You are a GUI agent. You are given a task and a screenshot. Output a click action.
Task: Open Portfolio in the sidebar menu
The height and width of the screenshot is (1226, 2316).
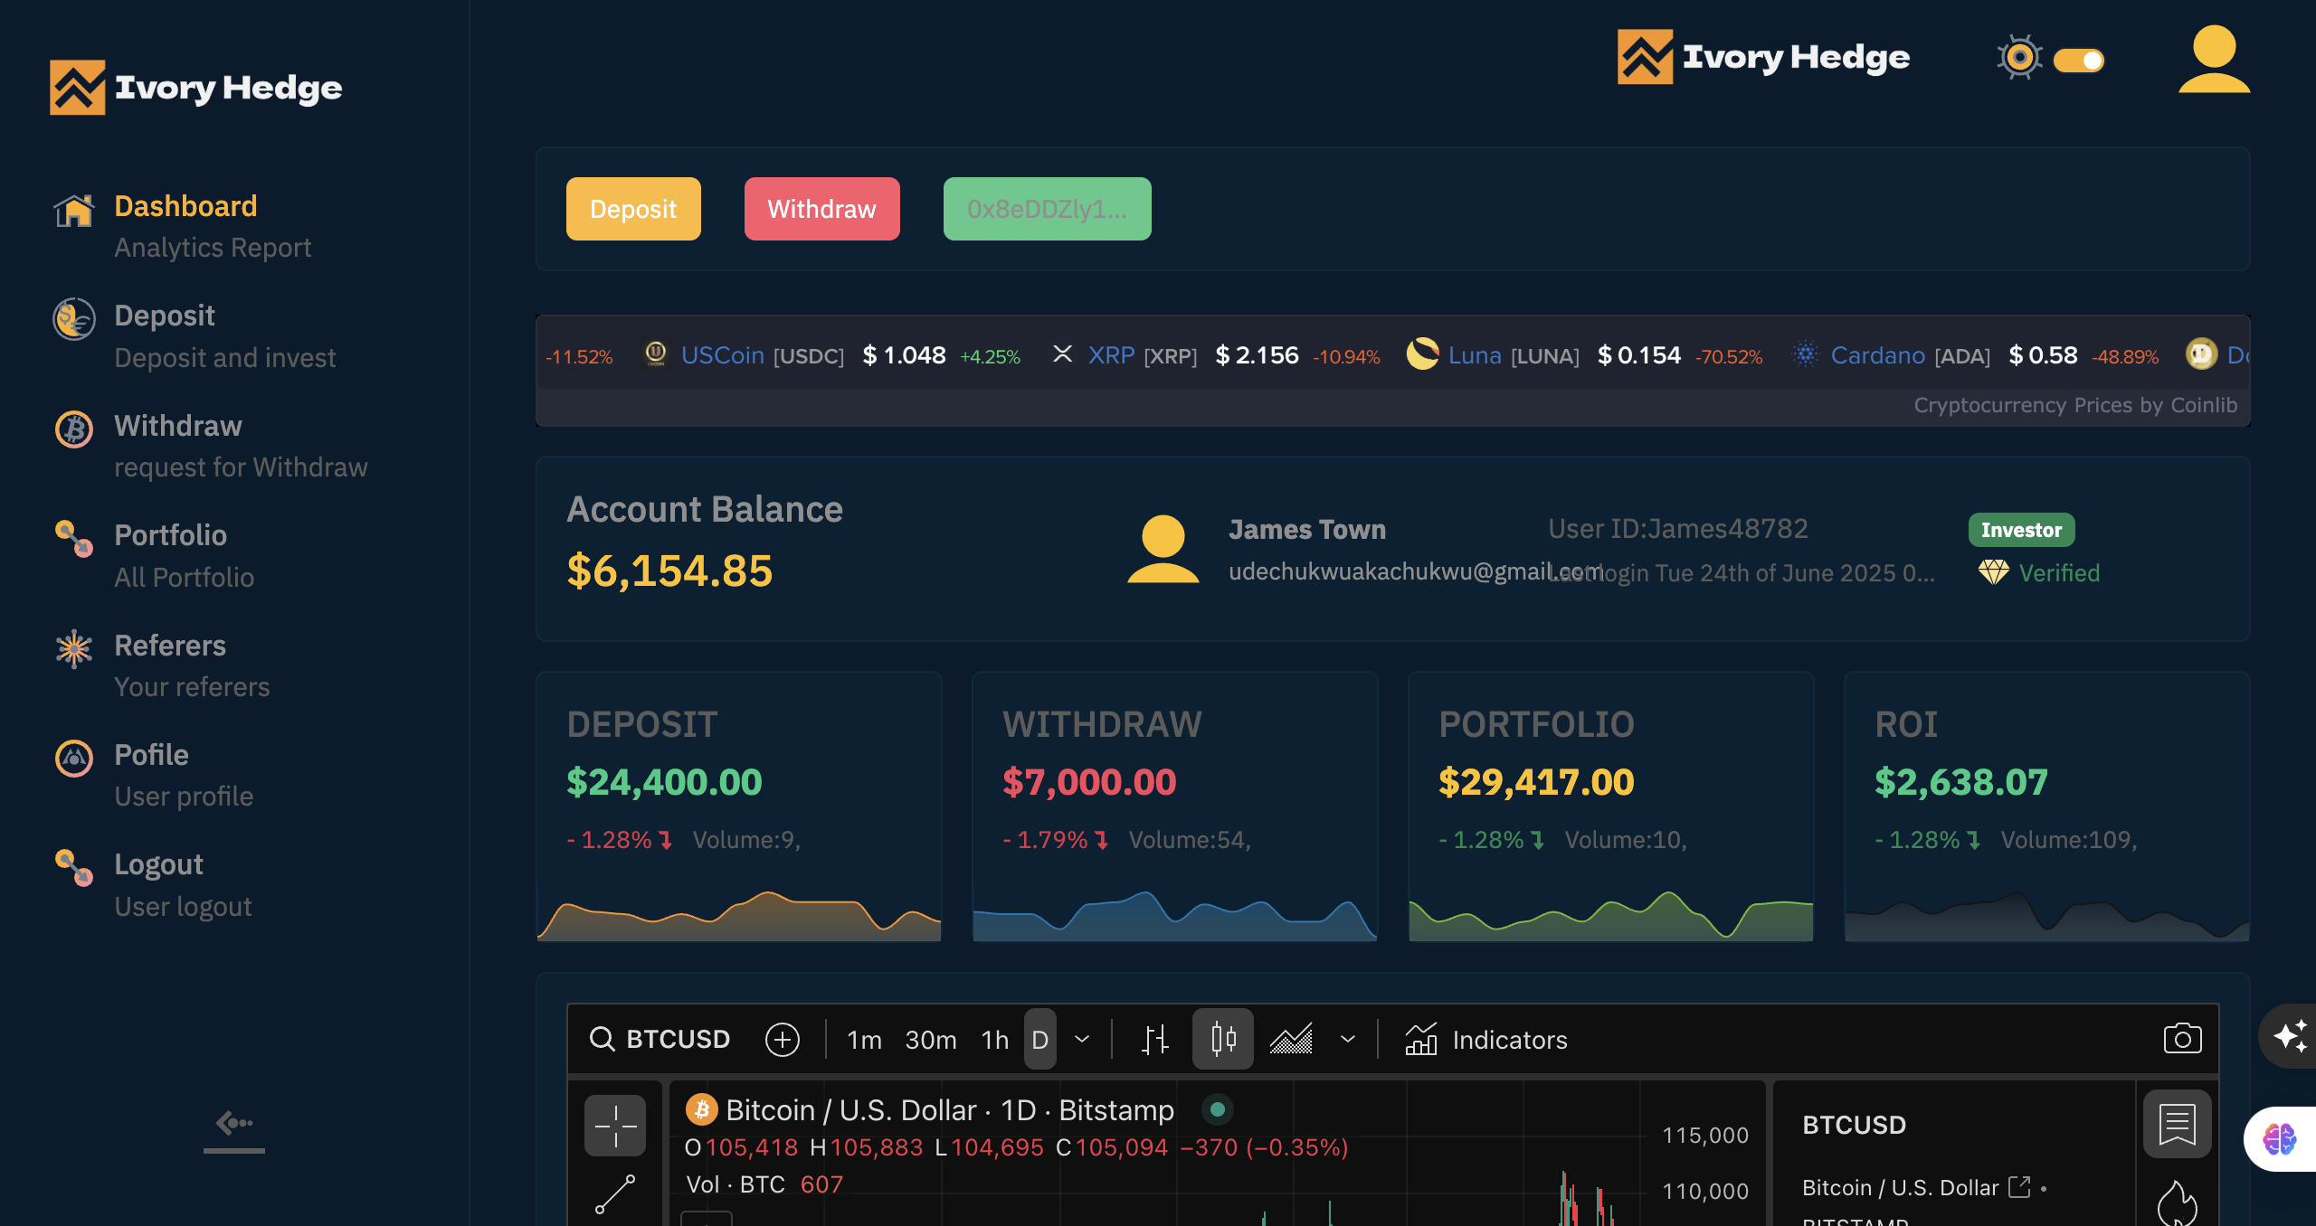coord(170,535)
